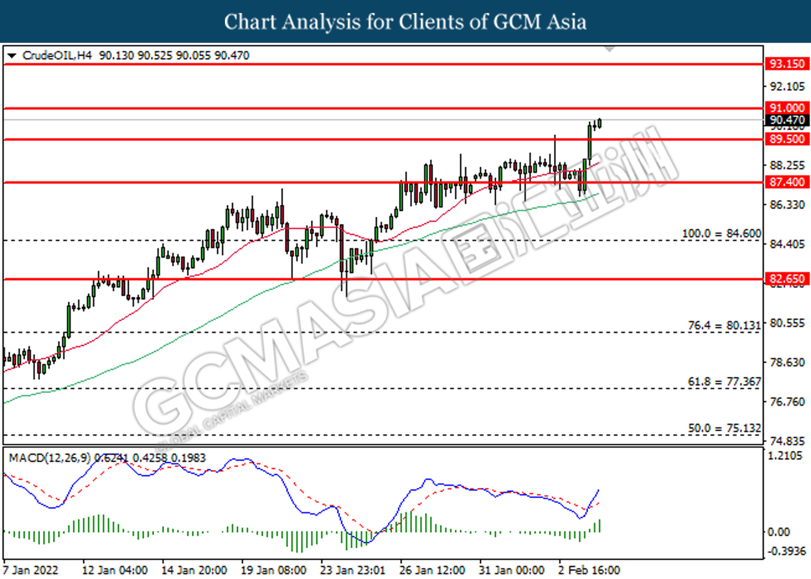Viewport: 811px width, 579px height.
Task: Click the 74.835 price axis value
Action: pyautogui.click(x=787, y=441)
